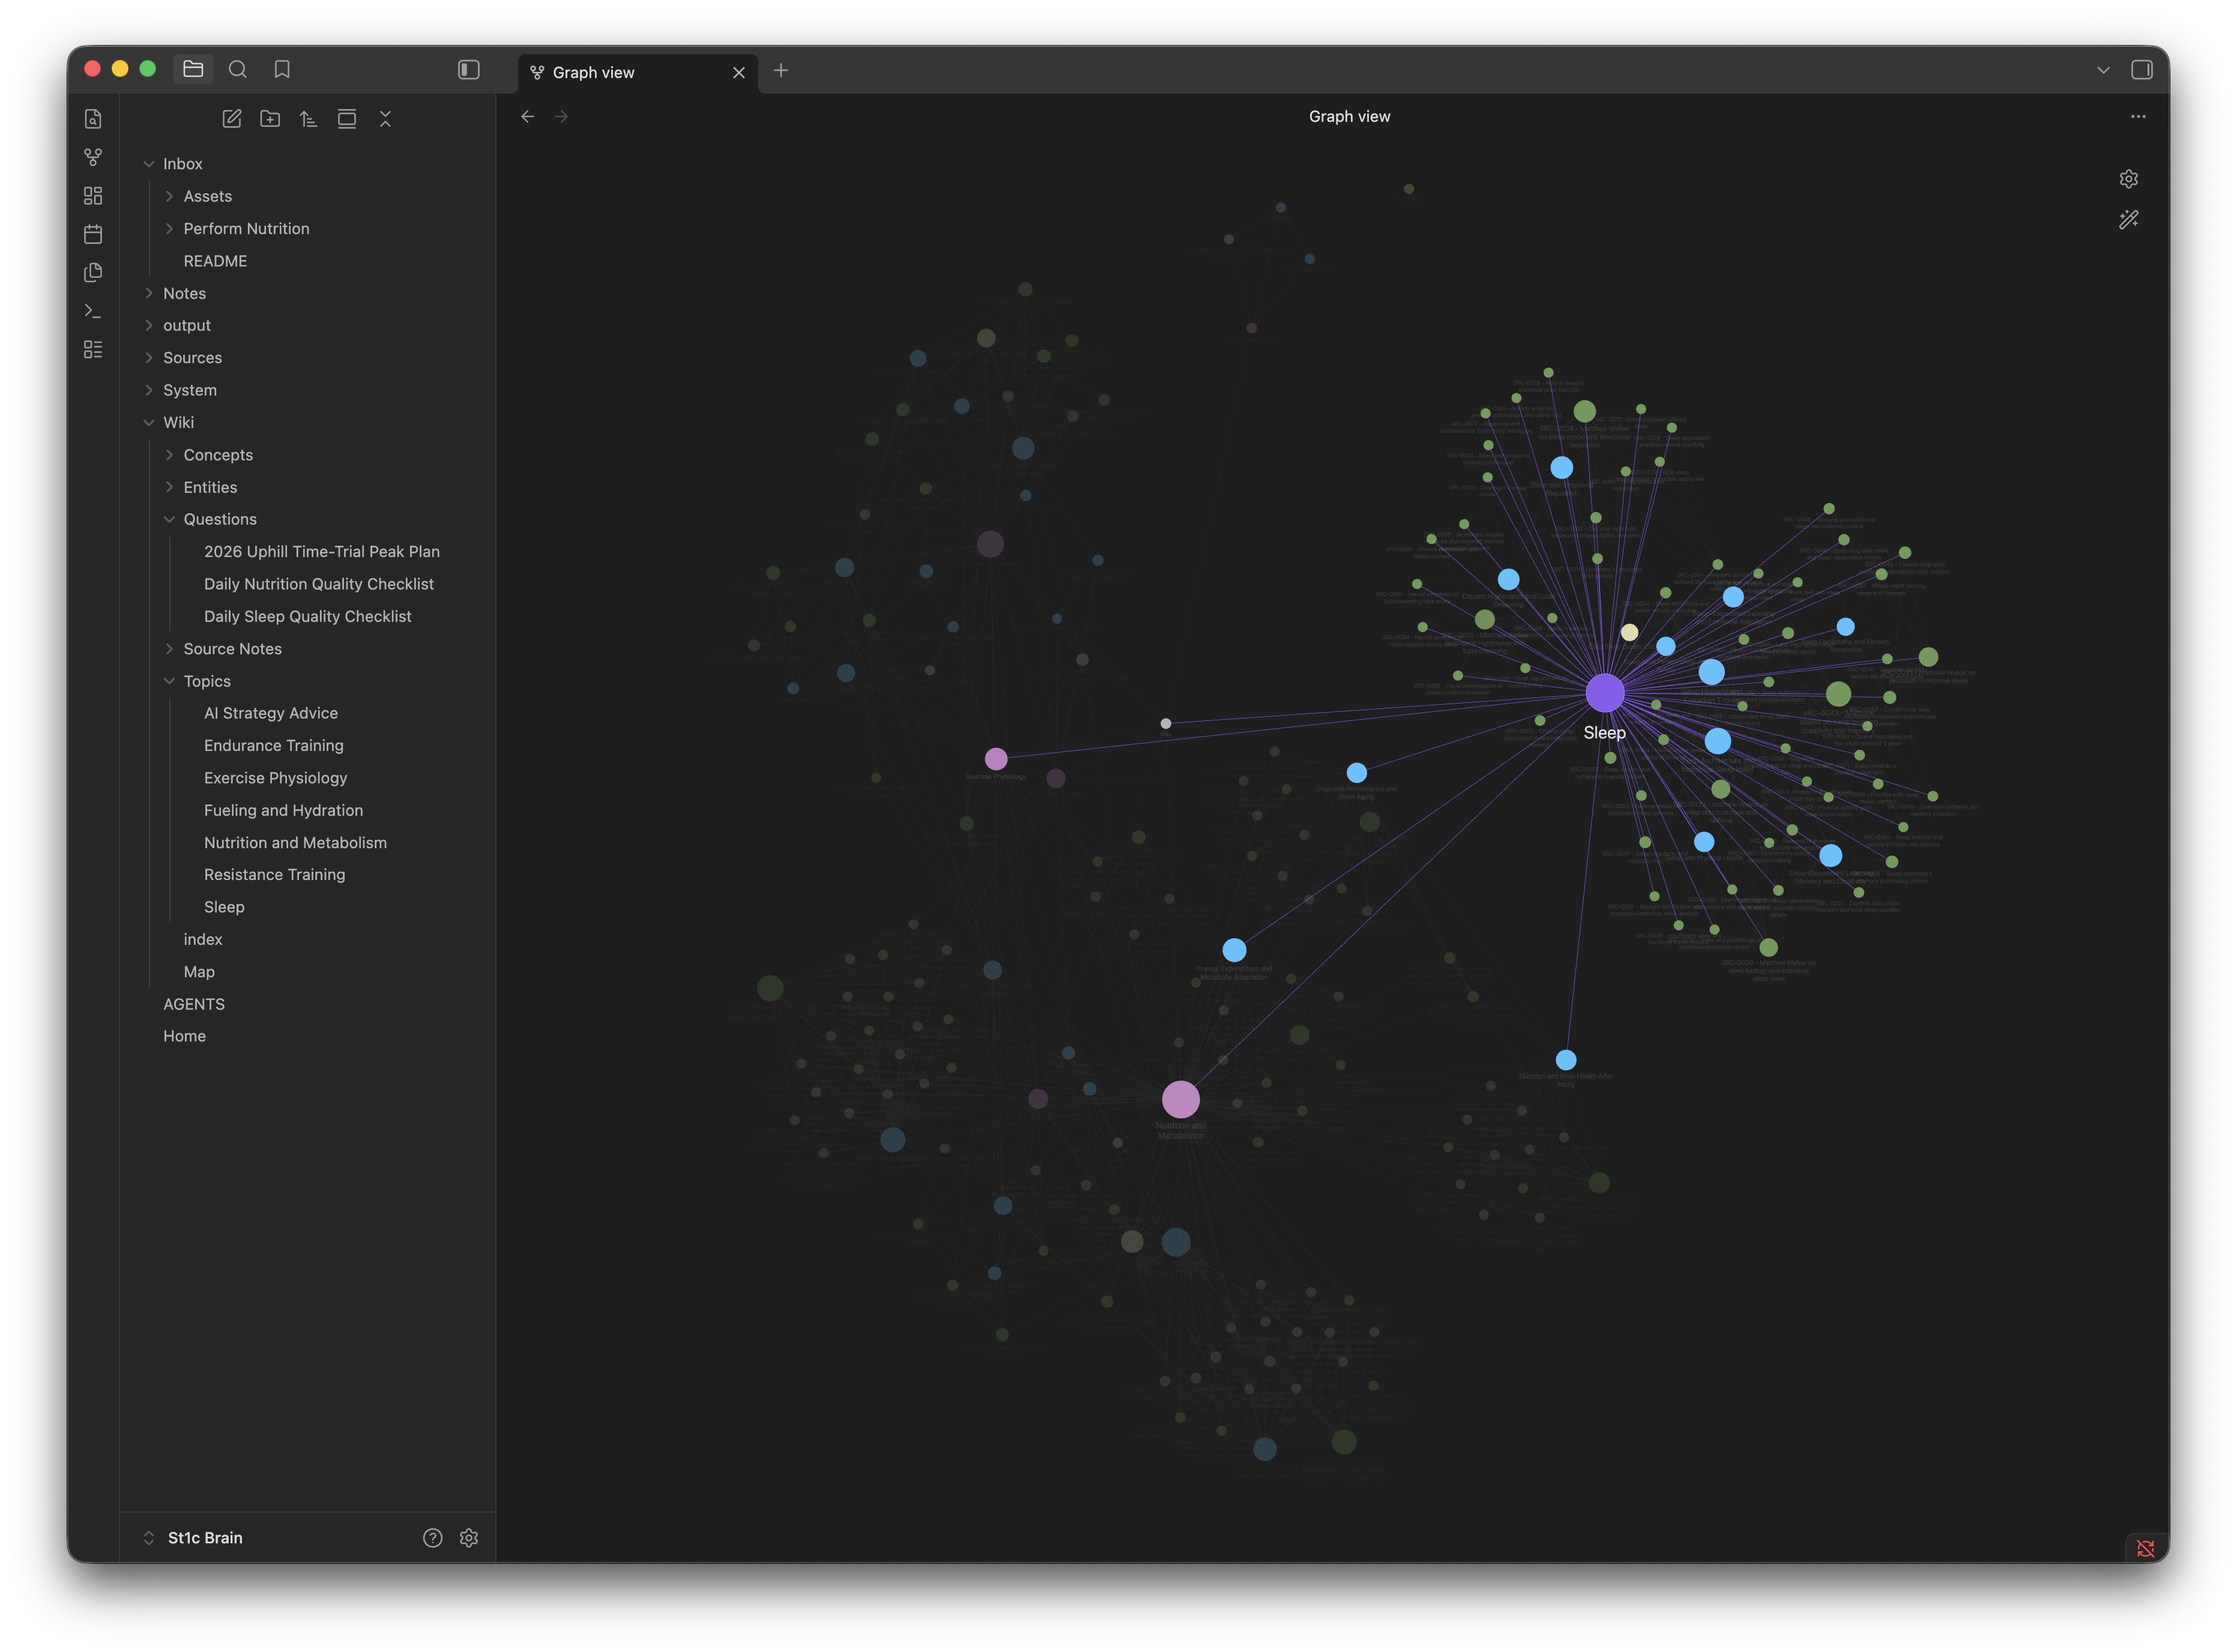Click the sync status icon
Screen dimensions: 2237x1652
pos(2145,1548)
